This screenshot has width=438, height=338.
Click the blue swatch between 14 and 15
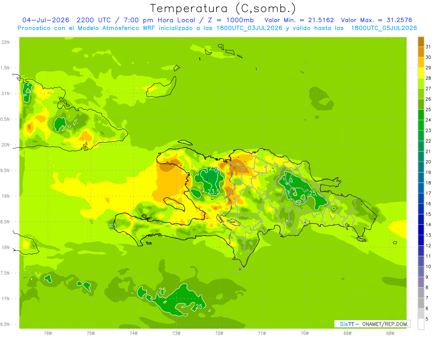(x=421, y=219)
